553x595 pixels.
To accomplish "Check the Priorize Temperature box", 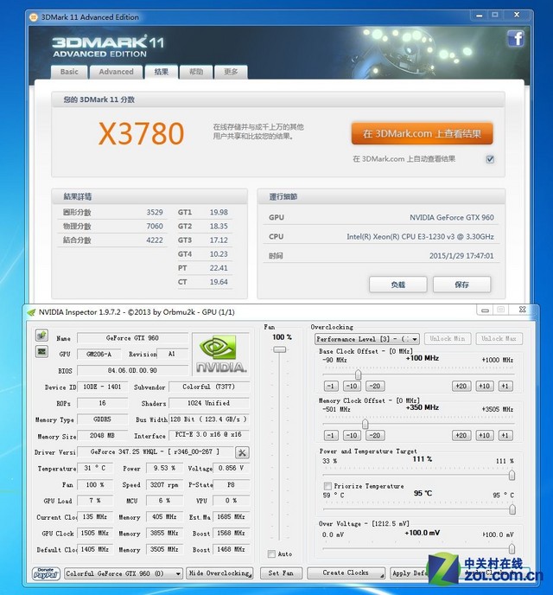I will coord(327,486).
